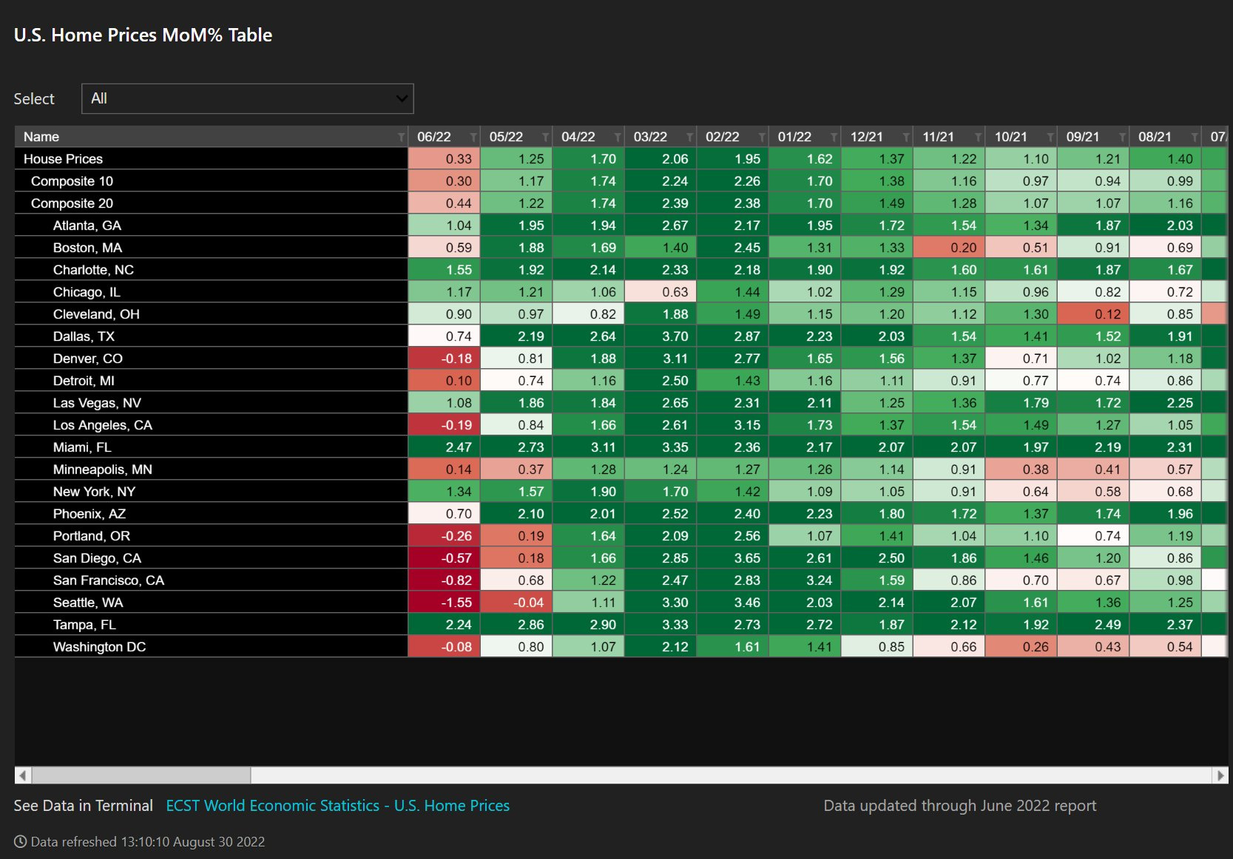1233x859 pixels.
Task: Open the filter icon on 12/21 column
Action: 906,137
